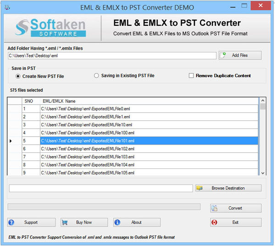Screen dimensions: 275x246
Task: Close the EML & EMLX converter window
Action: tap(261, 6)
